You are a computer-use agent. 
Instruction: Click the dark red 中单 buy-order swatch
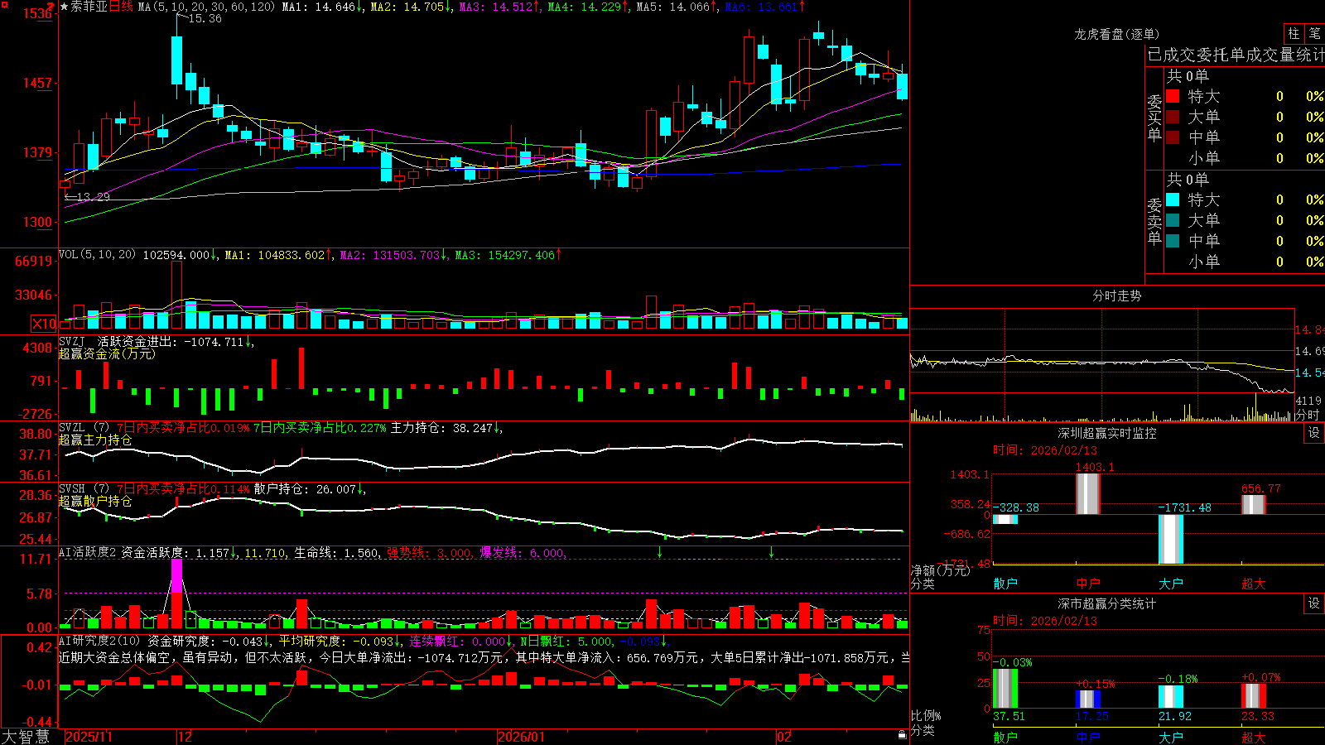1173,137
